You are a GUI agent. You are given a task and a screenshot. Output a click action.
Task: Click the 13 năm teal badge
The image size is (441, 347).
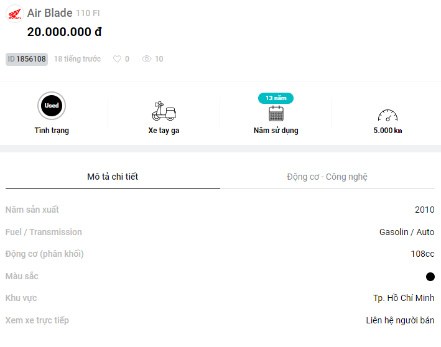[x=276, y=98]
